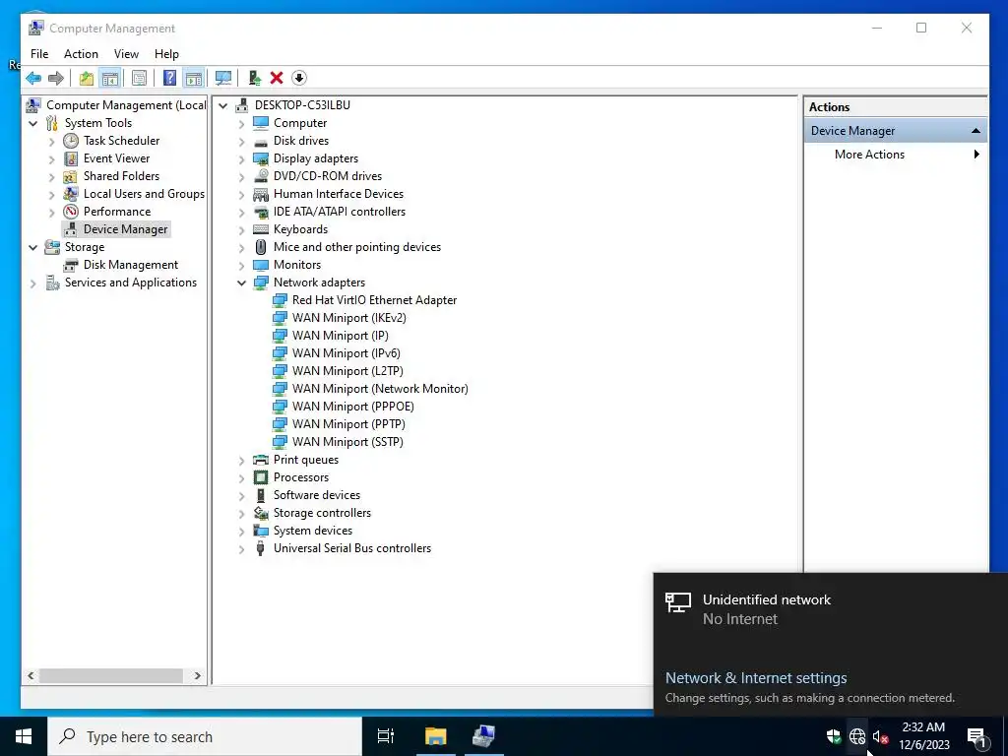Open the notification center icon
Image resolution: width=1008 pixels, height=756 pixels.
(976, 736)
